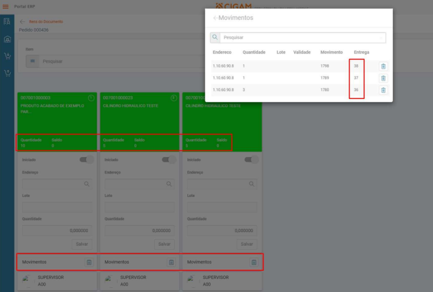Click the Quantidade column header in Movimentos popup
Image resolution: width=433 pixels, height=292 pixels.
pyautogui.click(x=254, y=52)
